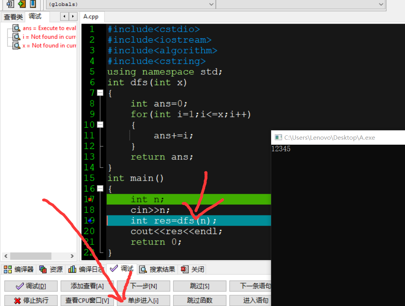The width and height of the screenshot is (405, 306).
Task: Click the green add-file toolbar icon
Action: pyautogui.click(x=22, y=3)
